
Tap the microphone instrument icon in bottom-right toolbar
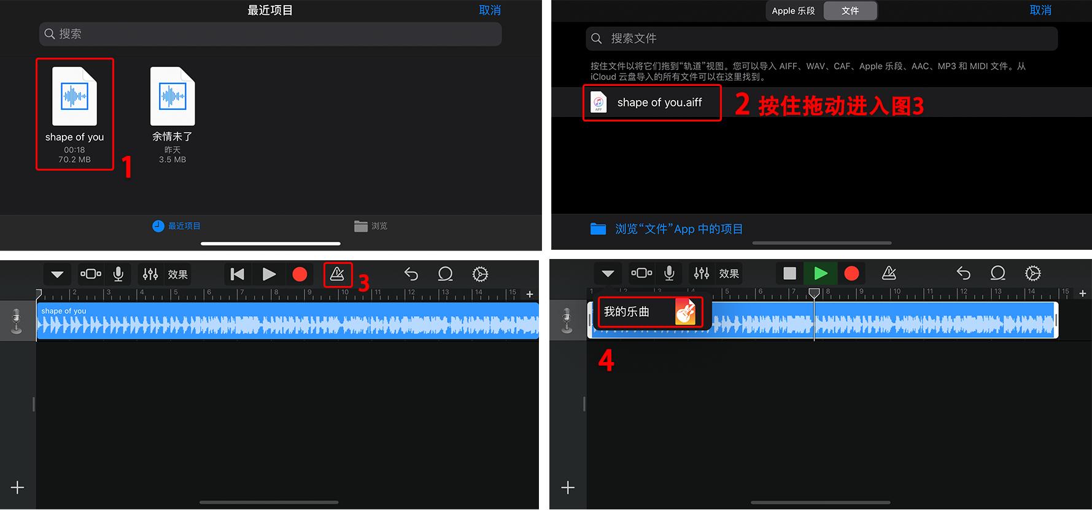(x=669, y=273)
